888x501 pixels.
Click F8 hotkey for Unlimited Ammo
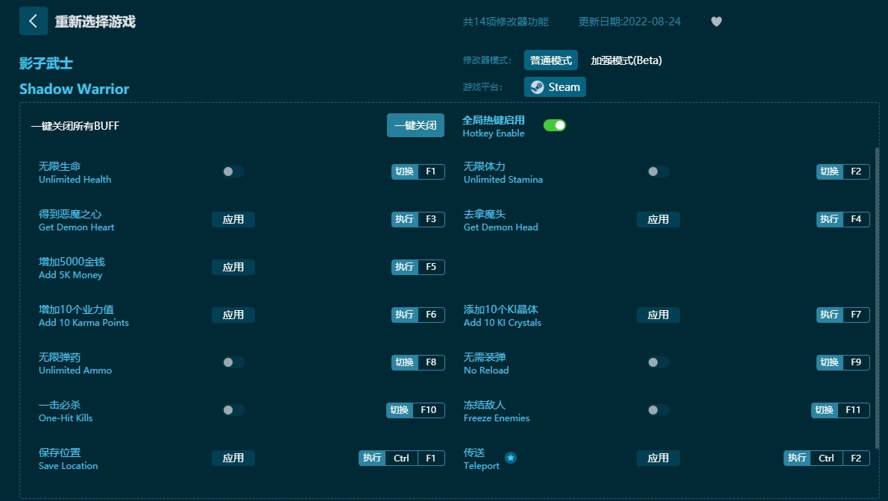431,362
